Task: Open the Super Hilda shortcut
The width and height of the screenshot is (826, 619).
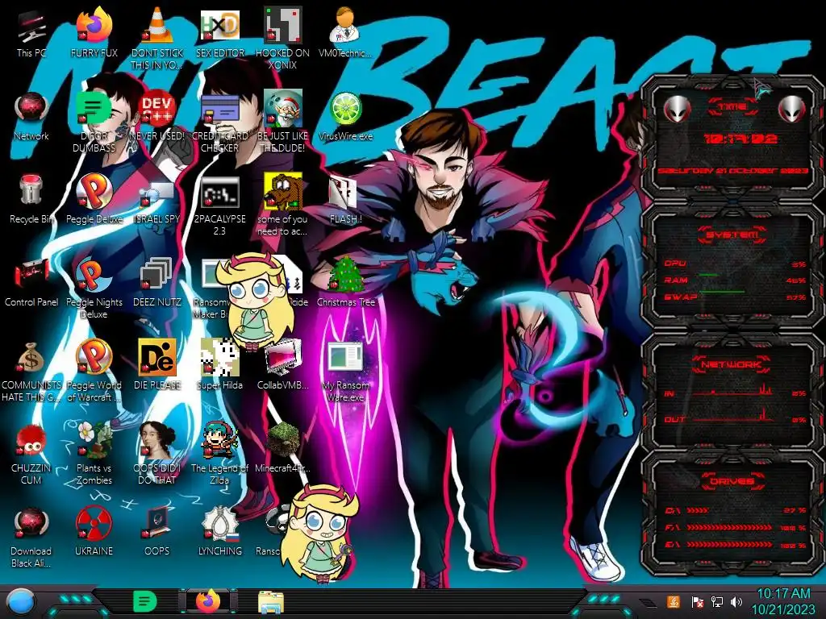Action: [220, 365]
